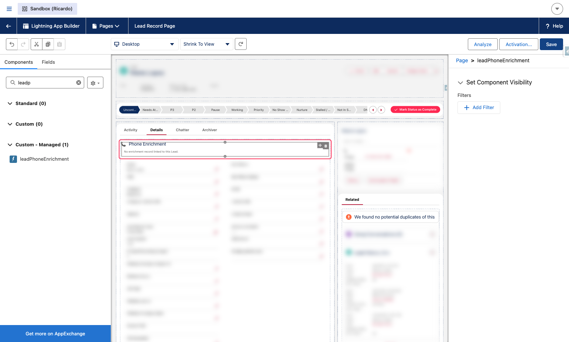Collapse Set Component Visibility section

pos(460,83)
